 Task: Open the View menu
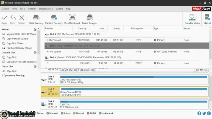pyautogui.click(x=15, y=9)
